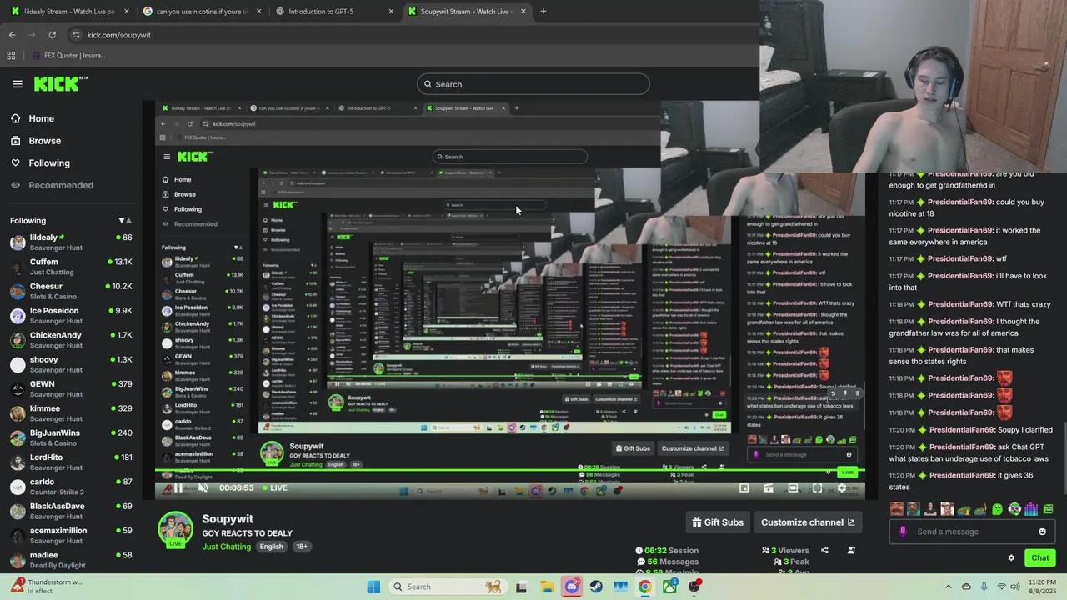Click the purple microphone chat icon
Image resolution: width=1067 pixels, height=600 pixels.
tap(903, 532)
